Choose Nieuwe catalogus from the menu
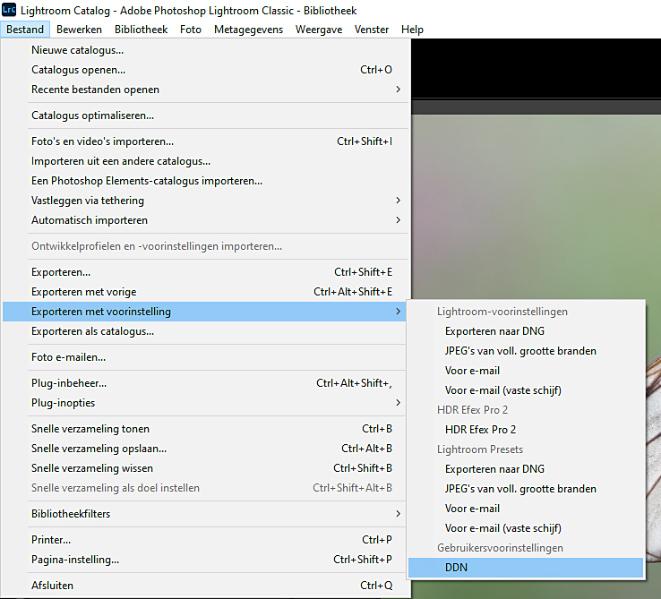Screen dimensions: 661x599 click(77, 50)
